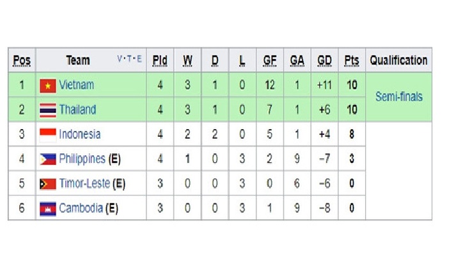This screenshot has height=278, width=461.
Task: Open the Indonesia team link
Action: point(80,134)
